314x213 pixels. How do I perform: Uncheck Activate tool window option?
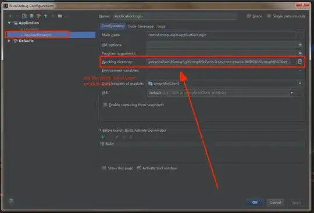coord(139,168)
